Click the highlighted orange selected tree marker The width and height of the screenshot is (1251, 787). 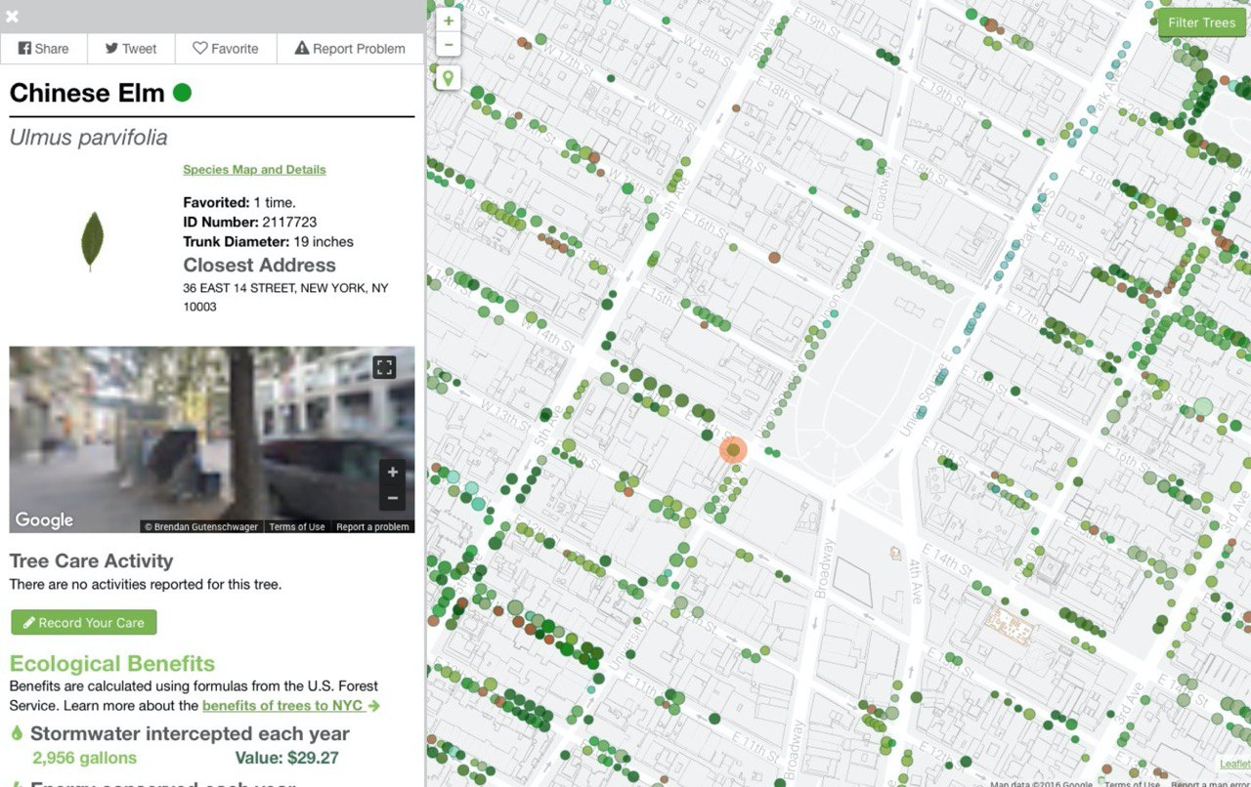click(x=733, y=450)
